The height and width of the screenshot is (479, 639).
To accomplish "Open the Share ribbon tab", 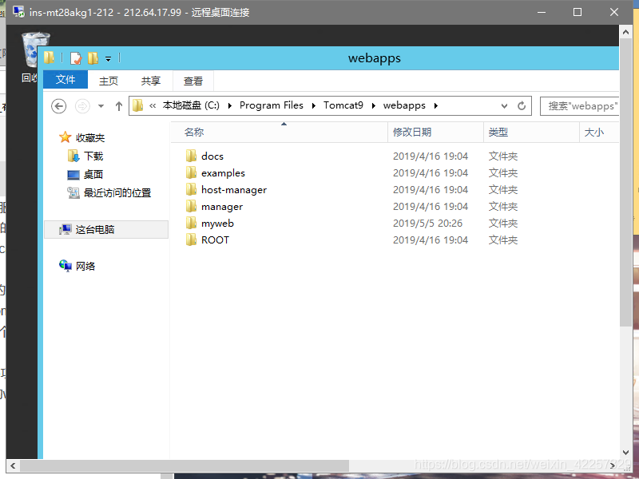I will (151, 81).
